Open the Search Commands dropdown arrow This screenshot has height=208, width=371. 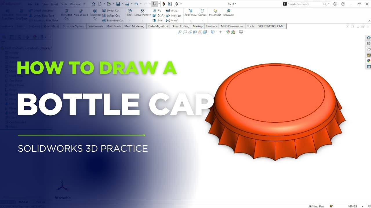(x=329, y=4)
